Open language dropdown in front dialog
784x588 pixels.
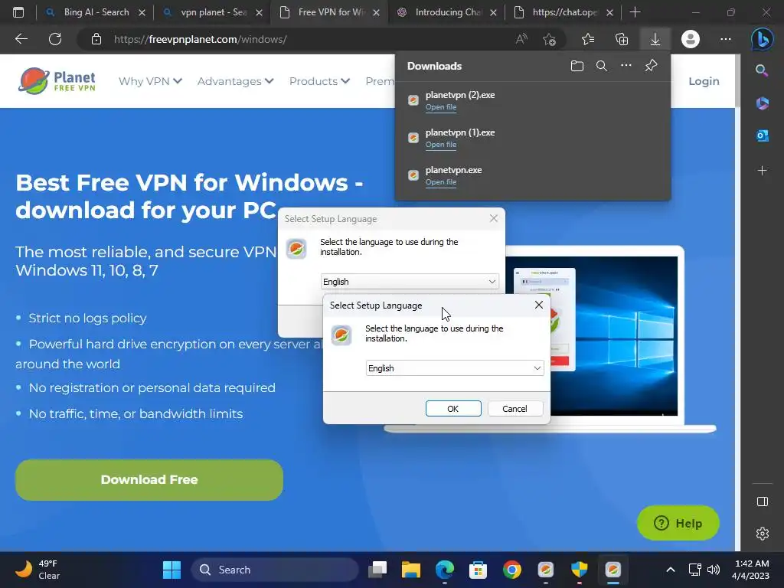click(455, 368)
